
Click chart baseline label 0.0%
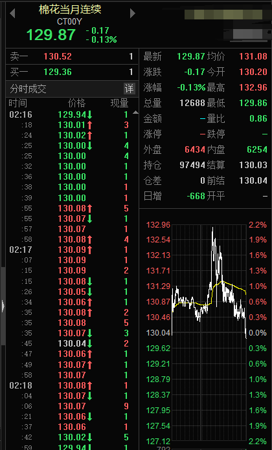tap(258, 333)
